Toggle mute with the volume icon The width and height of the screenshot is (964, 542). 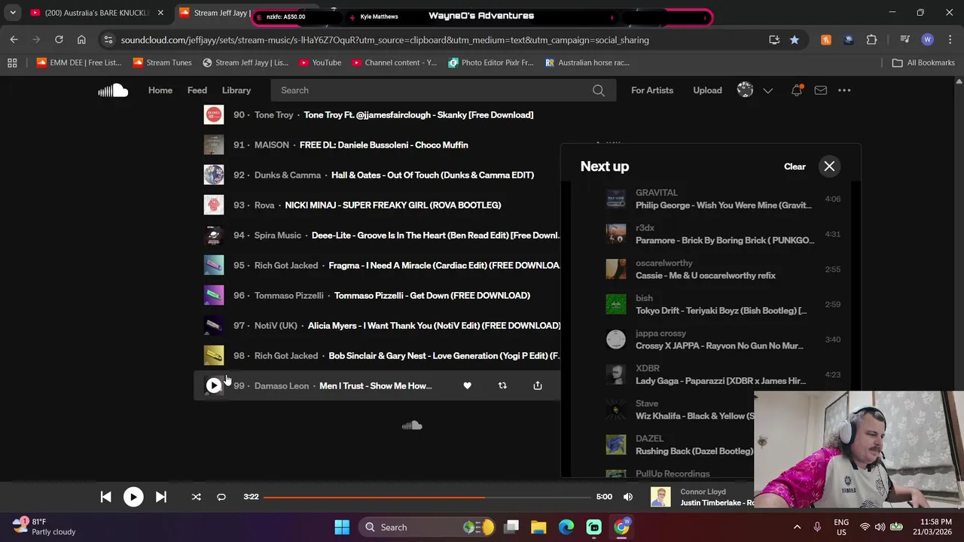(628, 497)
